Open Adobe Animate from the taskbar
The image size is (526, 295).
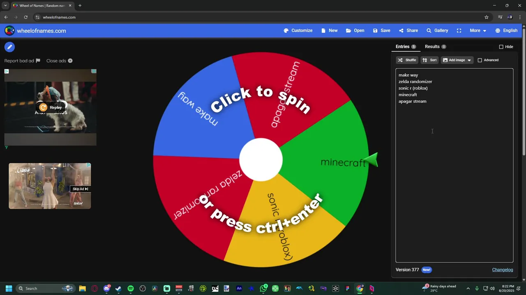[239, 288]
